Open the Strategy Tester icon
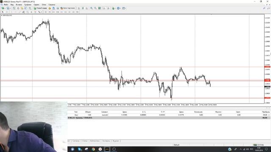The width and height of the screenshot is (271, 152). (30, 8)
